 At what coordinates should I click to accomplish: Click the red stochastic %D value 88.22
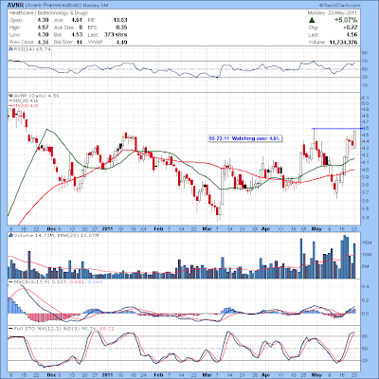[x=106, y=329]
